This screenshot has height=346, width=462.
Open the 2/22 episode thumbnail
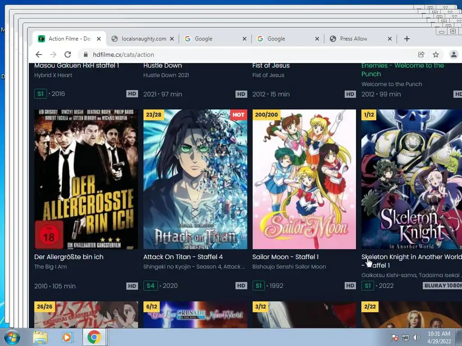tap(411, 314)
